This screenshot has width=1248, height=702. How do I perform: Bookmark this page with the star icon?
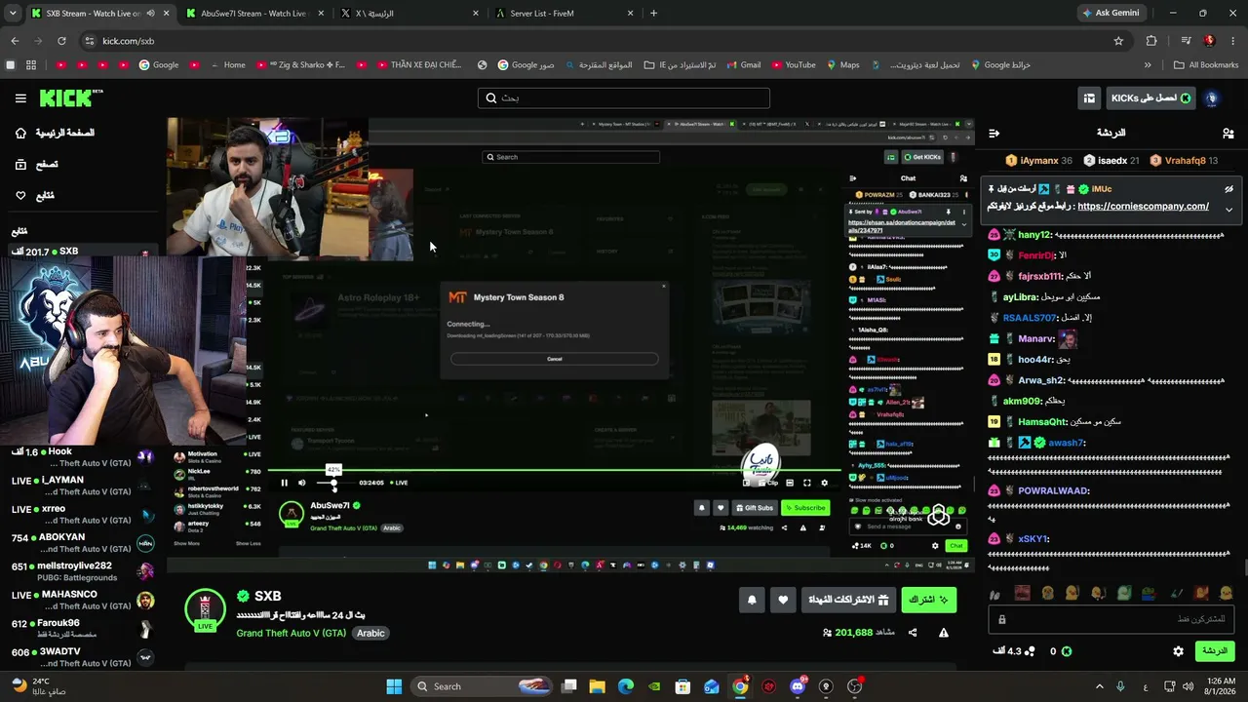point(1118,41)
